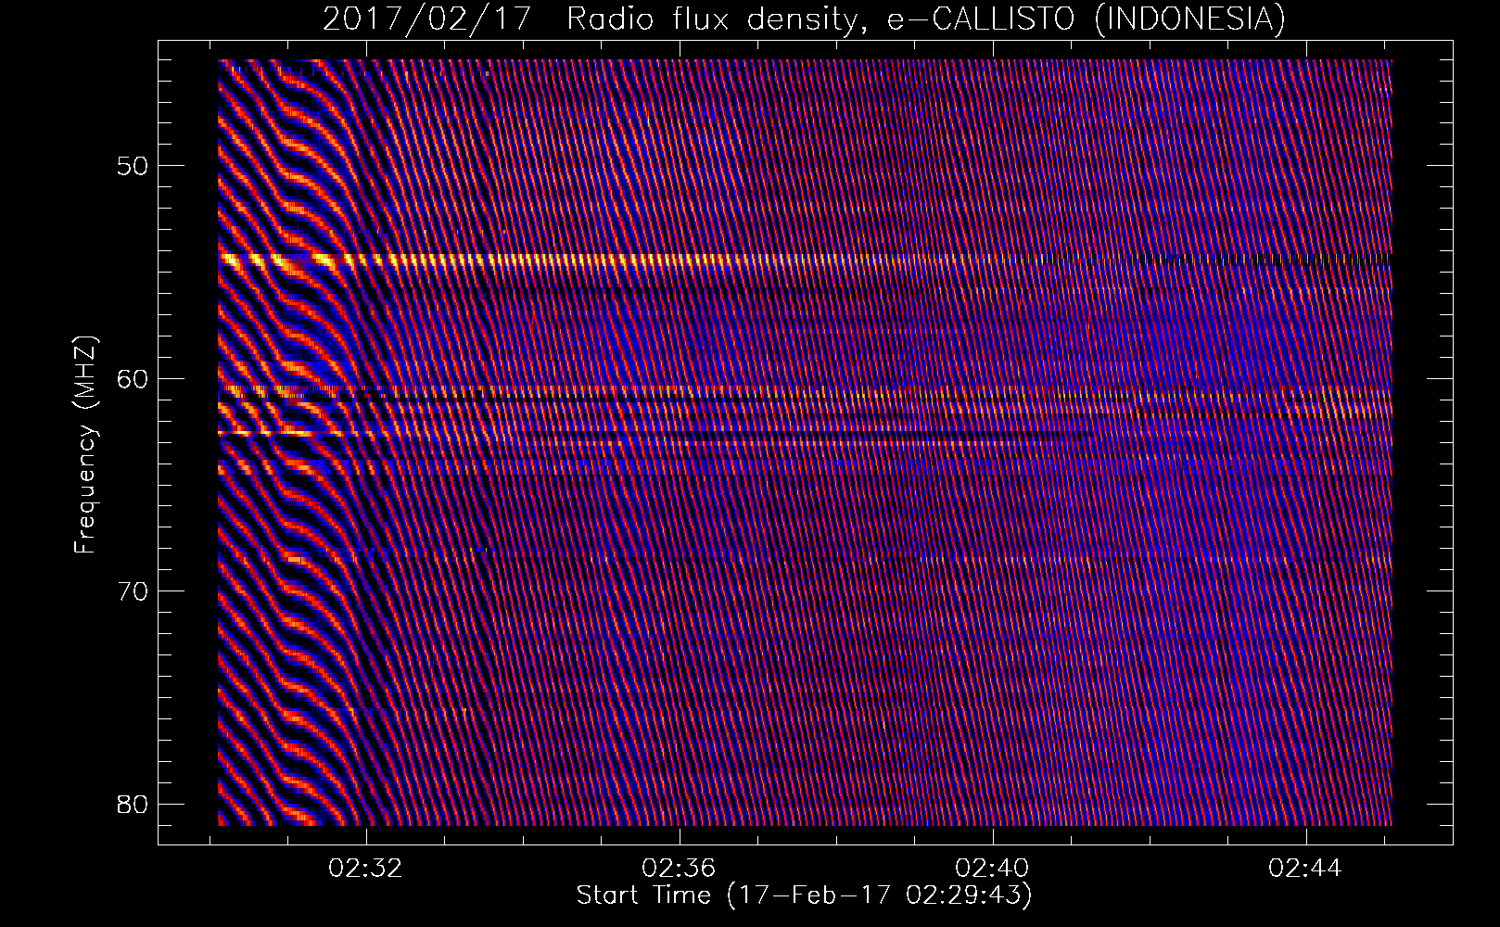Image resolution: width=1500 pixels, height=927 pixels.
Task: Click the "Frequency (MHZ)" axis label
Action: [85, 445]
